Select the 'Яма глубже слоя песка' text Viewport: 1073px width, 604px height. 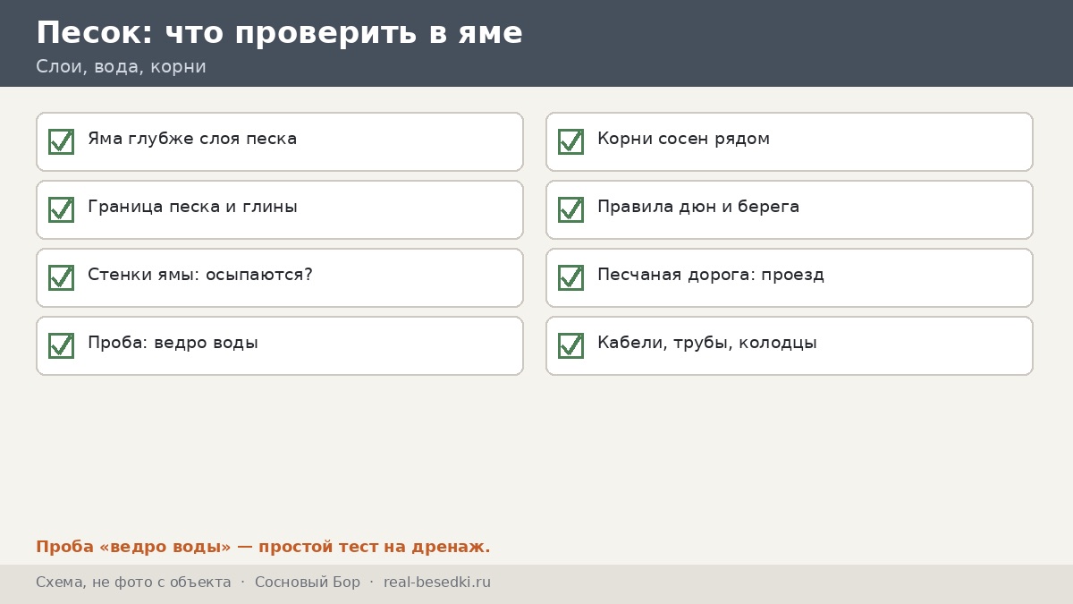coord(192,139)
